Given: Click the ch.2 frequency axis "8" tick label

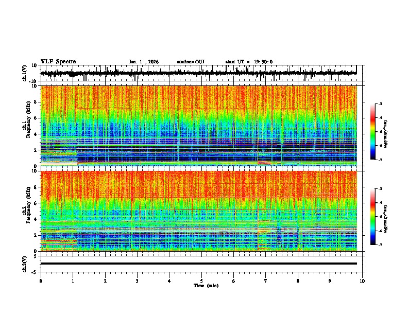Looking at the screenshot, I should (x=36, y=187).
